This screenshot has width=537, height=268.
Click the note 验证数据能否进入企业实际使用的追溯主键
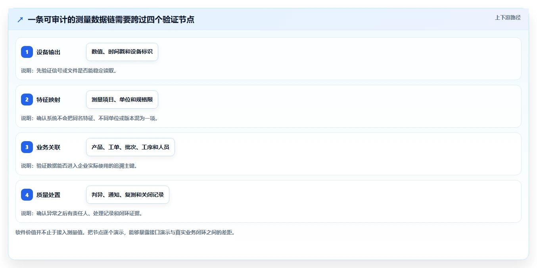point(87,166)
